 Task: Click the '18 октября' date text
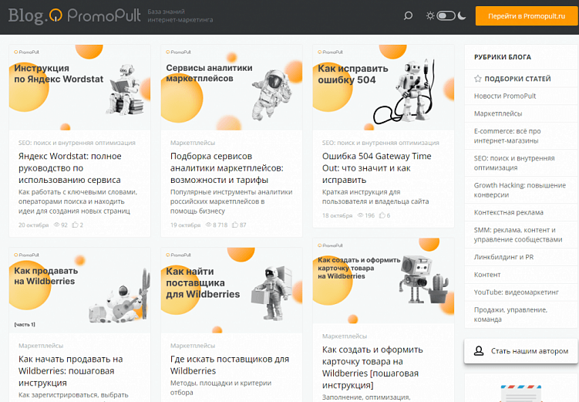(337, 215)
